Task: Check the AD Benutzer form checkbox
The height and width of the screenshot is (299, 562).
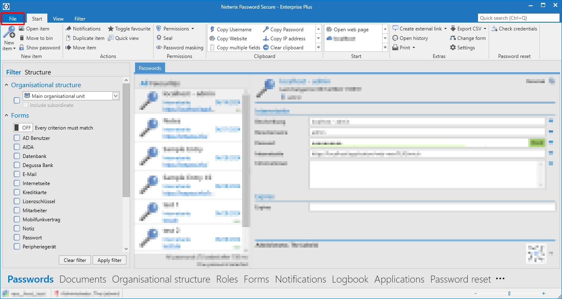Action: pos(17,138)
